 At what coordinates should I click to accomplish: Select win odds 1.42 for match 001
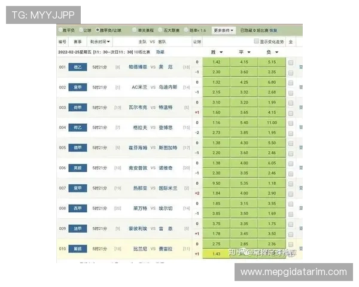click(x=217, y=62)
